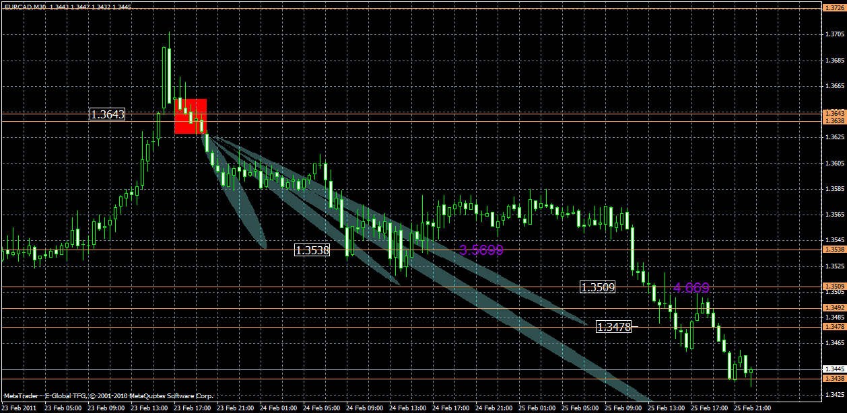This screenshot has height=413, width=847.
Task: Click the 24 Feb 01:00 time axis label
Action: coord(277,406)
